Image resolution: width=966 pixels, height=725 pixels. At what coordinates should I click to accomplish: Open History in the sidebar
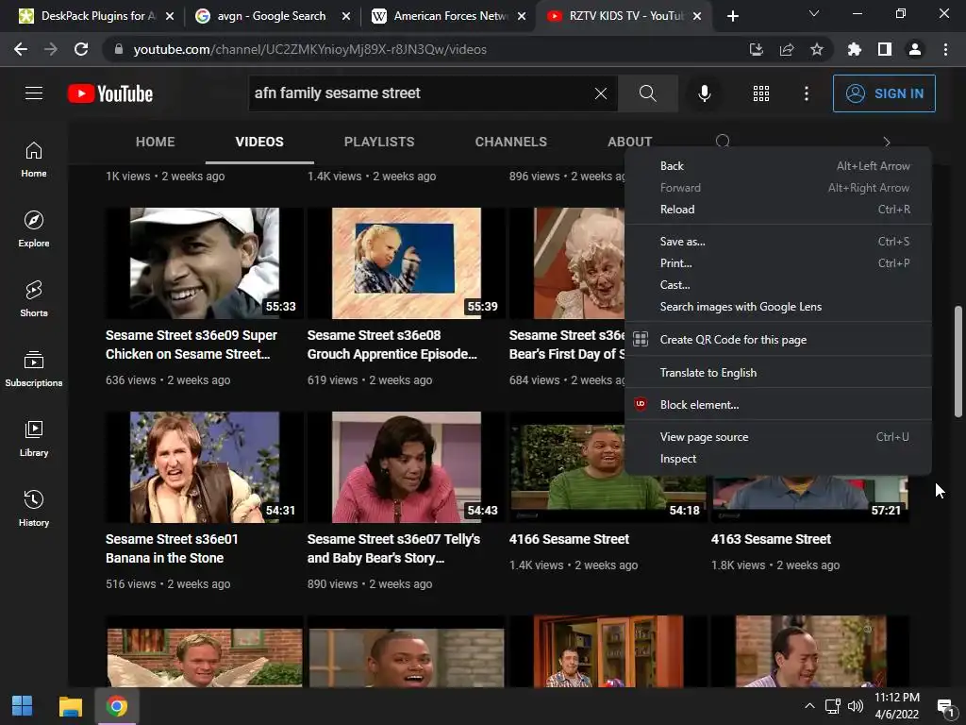click(x=34, y=508)
